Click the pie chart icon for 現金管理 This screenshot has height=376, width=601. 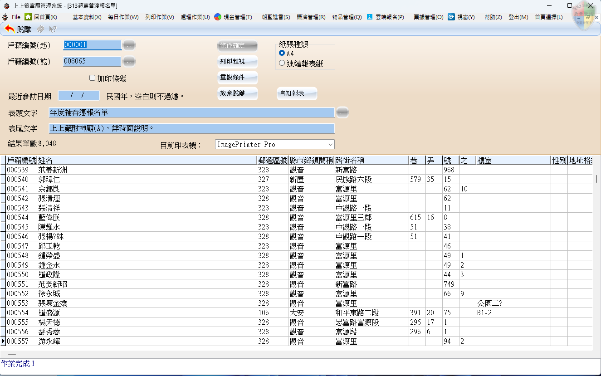(218, 17)
